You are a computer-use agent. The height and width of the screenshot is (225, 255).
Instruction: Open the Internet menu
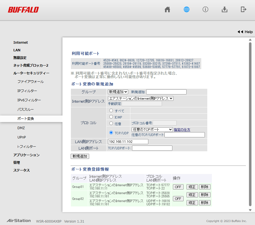point(20,43)
